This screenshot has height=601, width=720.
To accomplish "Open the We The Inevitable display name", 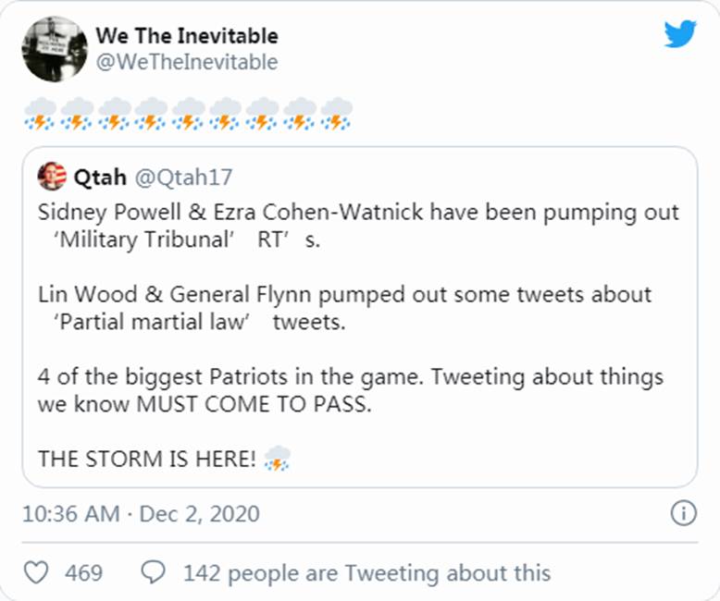I will (187, 36).
